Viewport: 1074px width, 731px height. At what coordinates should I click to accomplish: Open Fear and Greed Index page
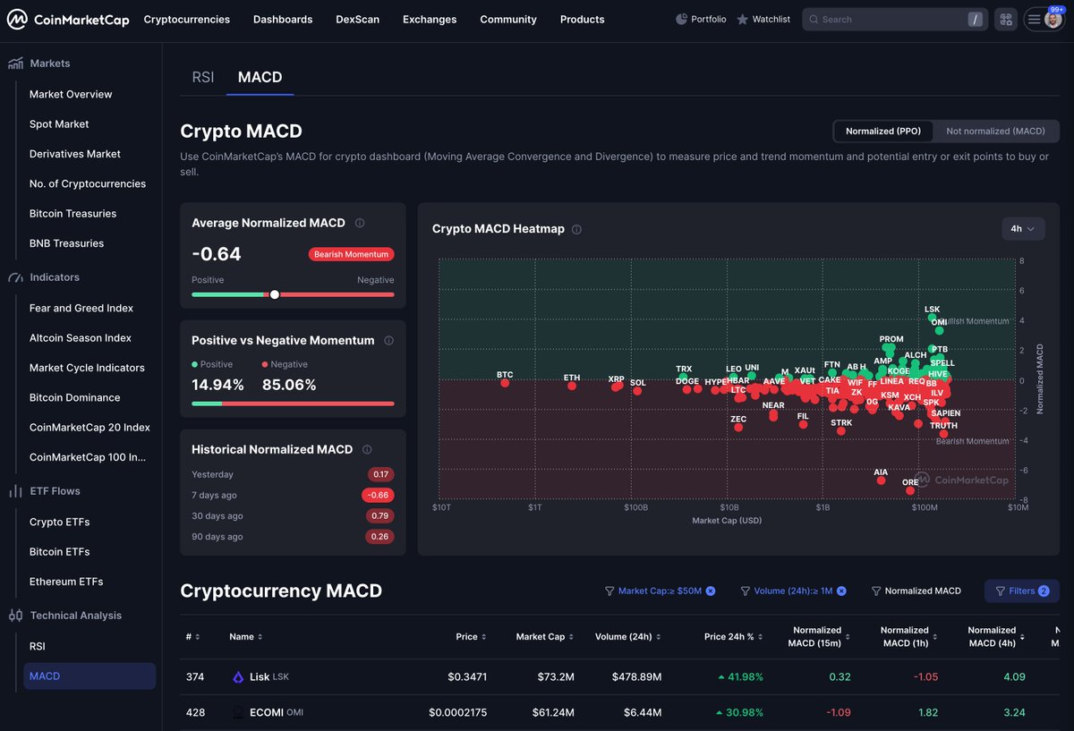[x=81, y=308]
